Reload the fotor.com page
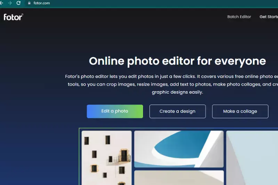The image size is (278, 185). 19,3
